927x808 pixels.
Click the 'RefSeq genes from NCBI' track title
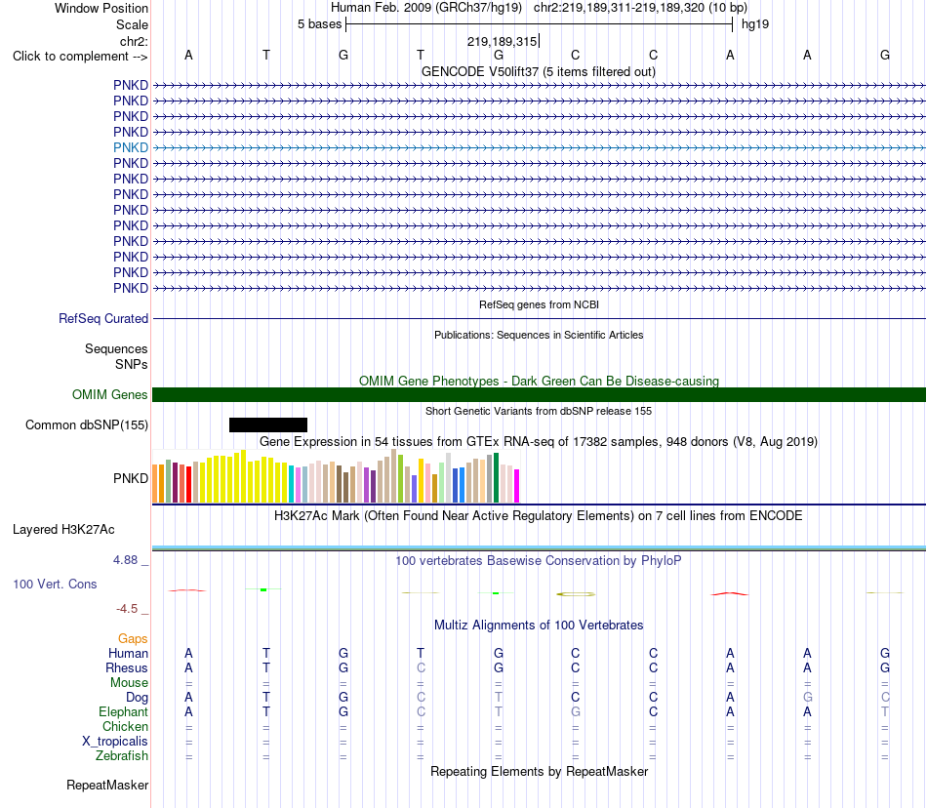point(539,304)
